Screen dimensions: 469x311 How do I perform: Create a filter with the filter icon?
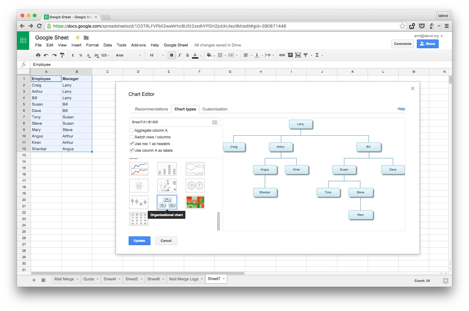click(306, 55)
